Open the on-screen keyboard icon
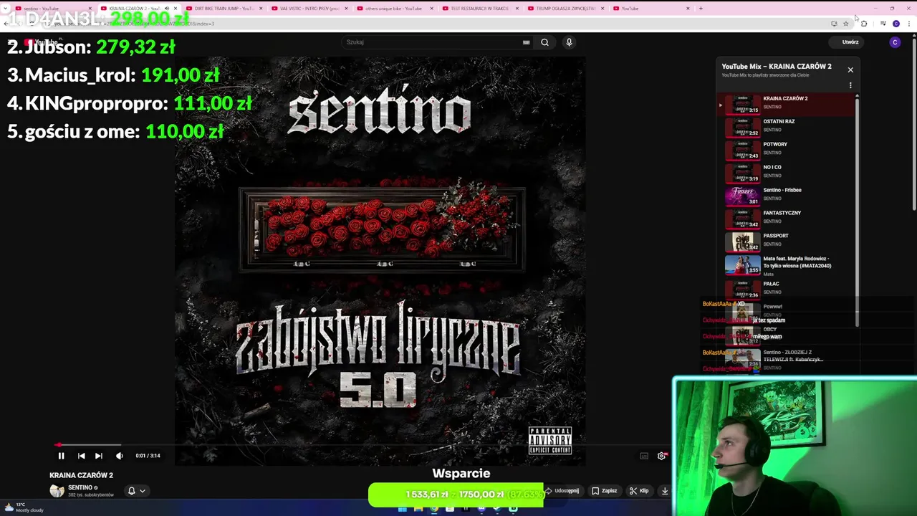 tap(527, 42)
